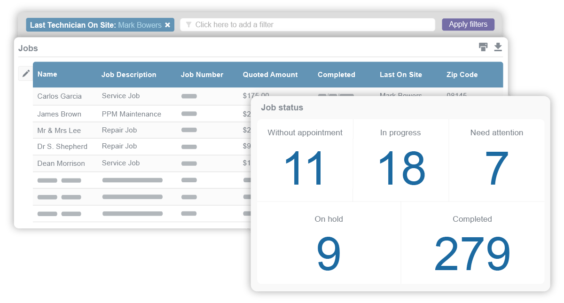This screenshot has height=303, width=564.
Task: Click the print icon in Jobs panel
Action: click(x=483, y=47)
